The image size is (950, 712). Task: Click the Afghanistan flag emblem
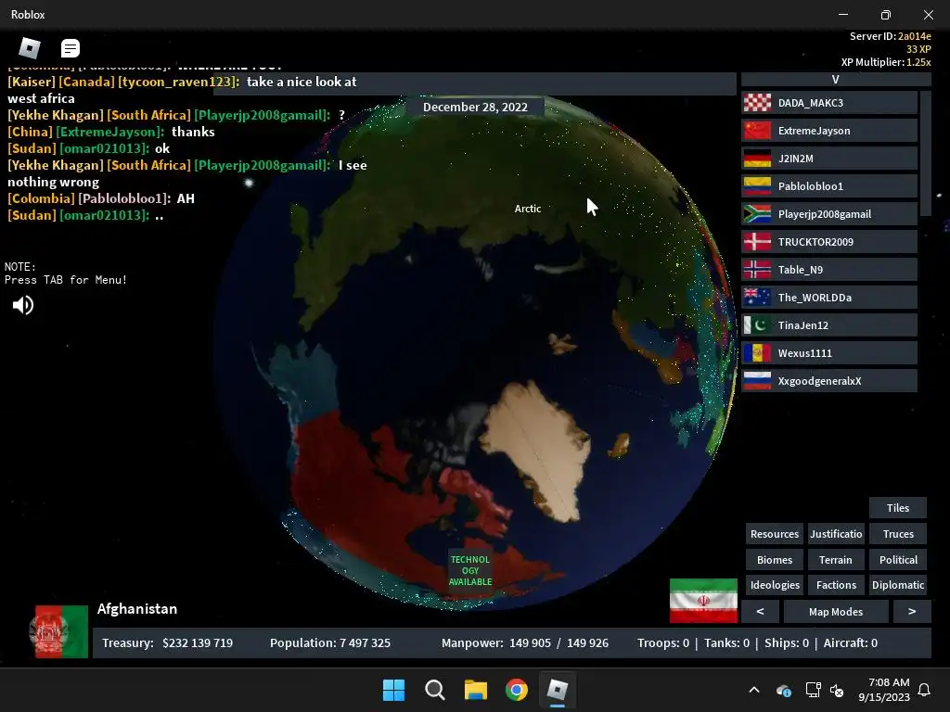click(x=58, y=631)
